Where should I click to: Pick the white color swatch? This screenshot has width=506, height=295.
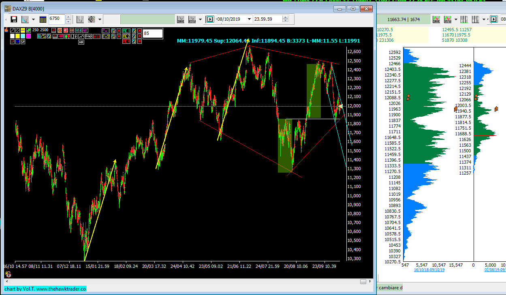coord(12,36)
